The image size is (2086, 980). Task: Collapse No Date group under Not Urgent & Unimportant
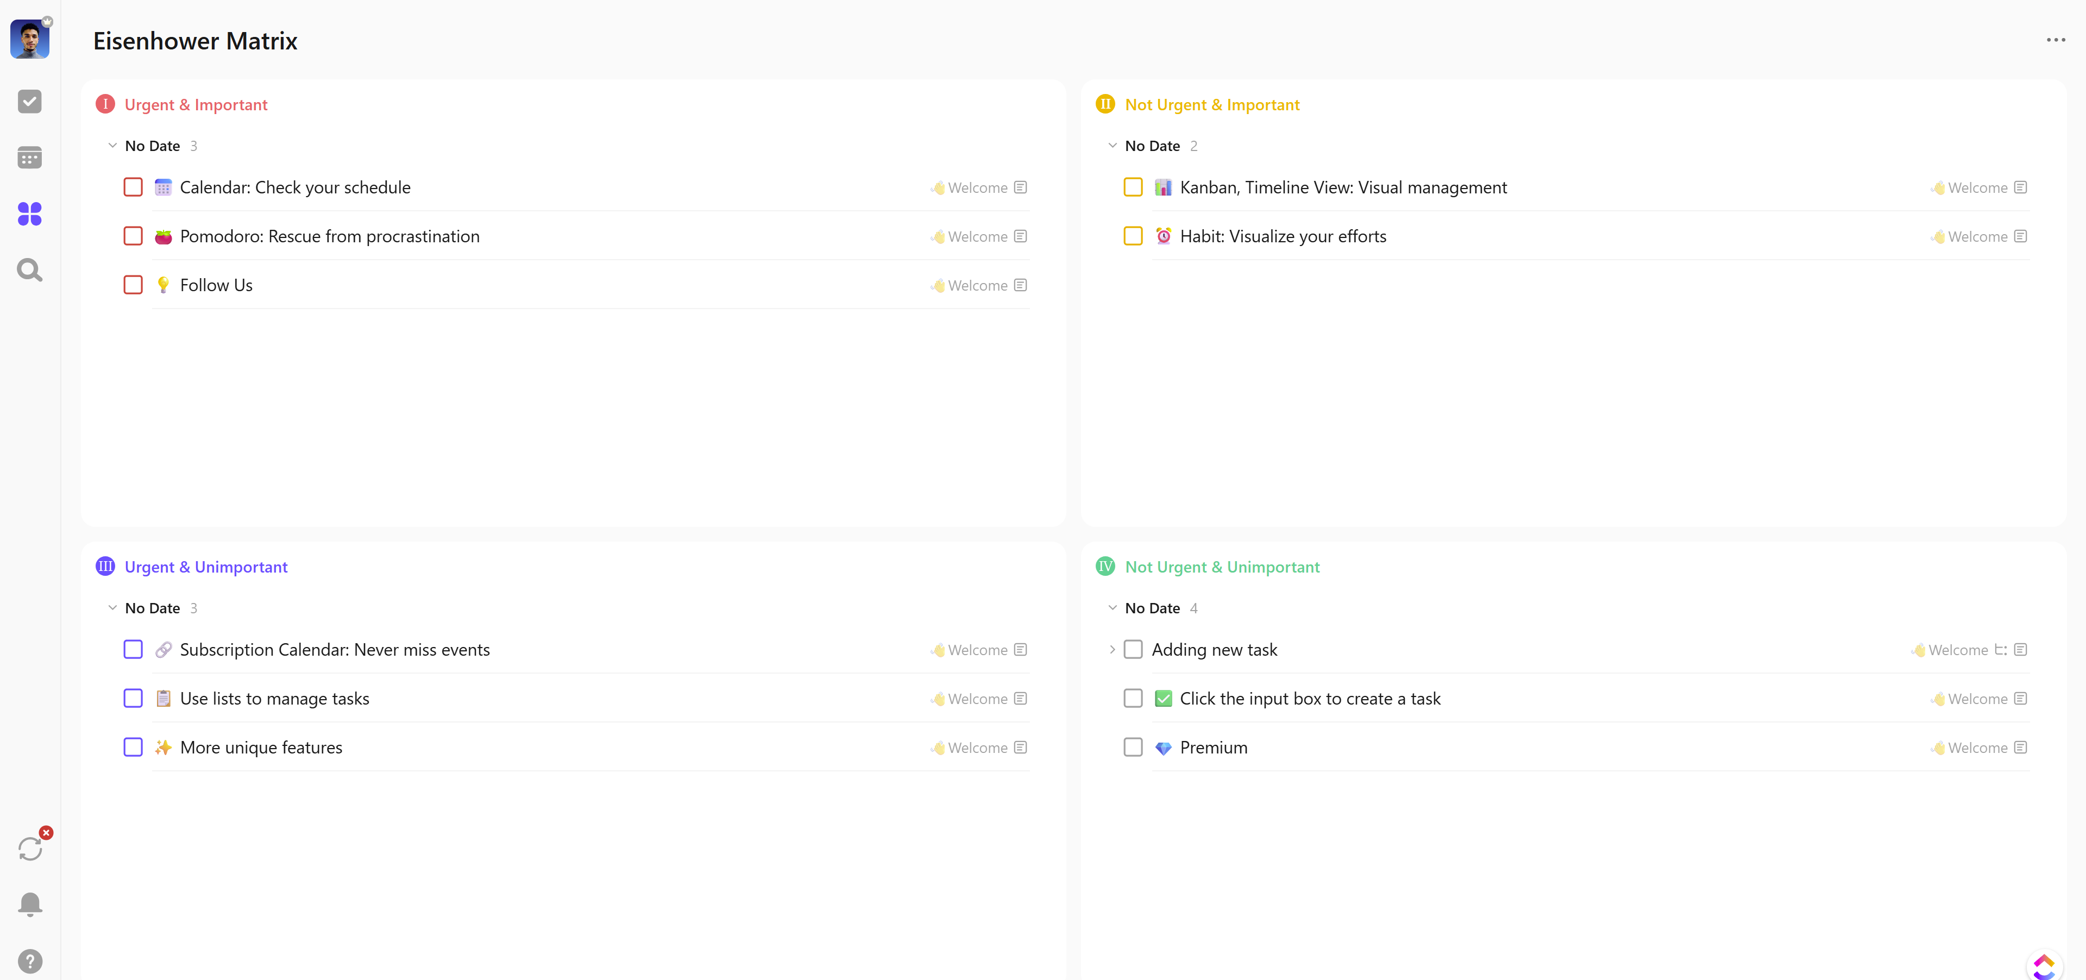click(x=1113, y=608)
